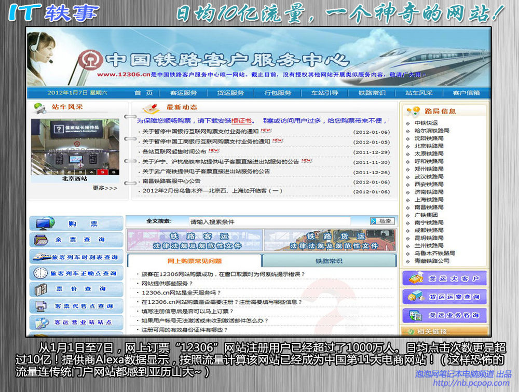
Task: Open FAQ about 帐号无法激活或未收到激活邮件
Action: point(204,320)
